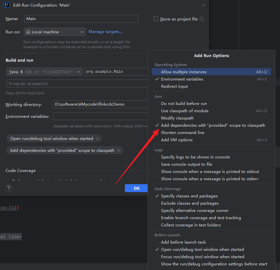Select Allow multiple instances option
Screen dimensions: 280x270
tap(183, 72)
